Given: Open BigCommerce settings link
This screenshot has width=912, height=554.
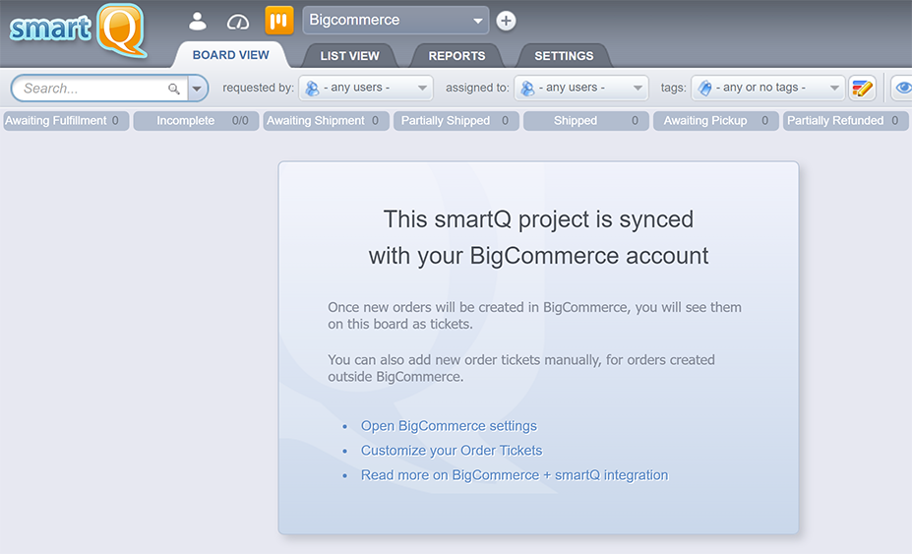Looking at the screenshot, I should [449, 426].
